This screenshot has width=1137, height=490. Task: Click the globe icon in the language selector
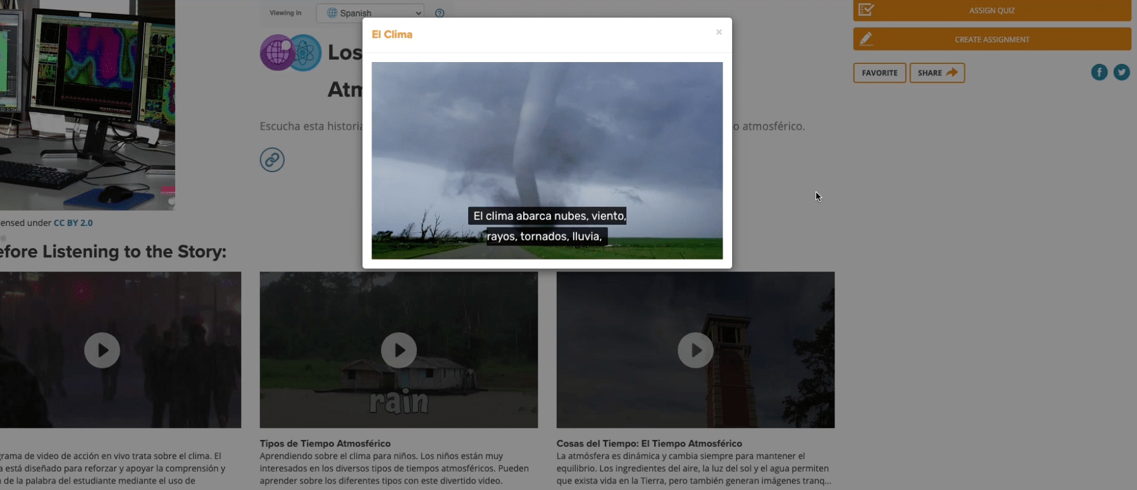click(332, 13)
